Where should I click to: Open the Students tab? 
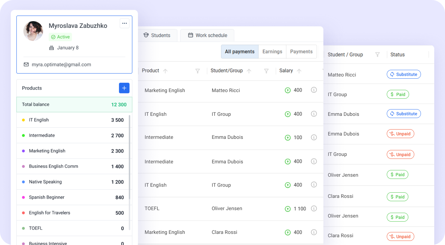pyautogui.click(x=157, y=35)
